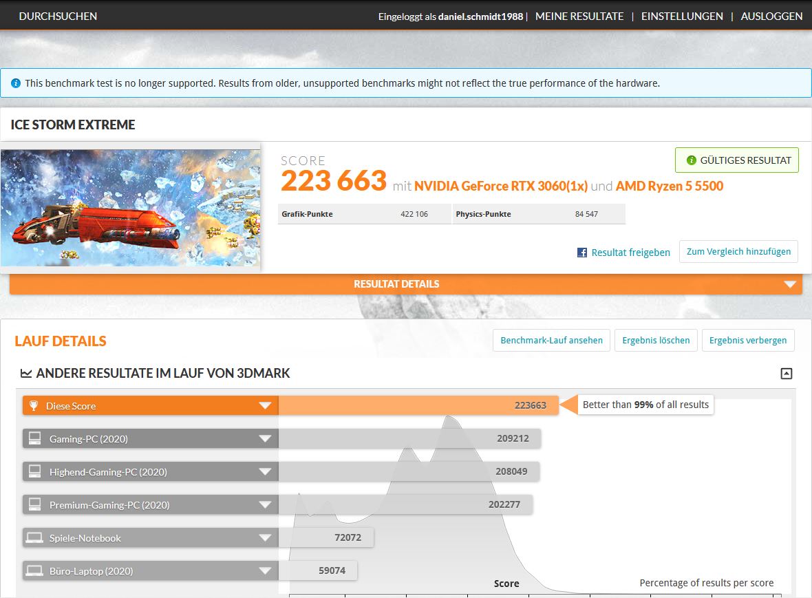The height and width of the screenshot is (598, 812).
Task: Click the laptop icon beside Büro-Laptop (2020)
Action: click(x=34, y=571)
